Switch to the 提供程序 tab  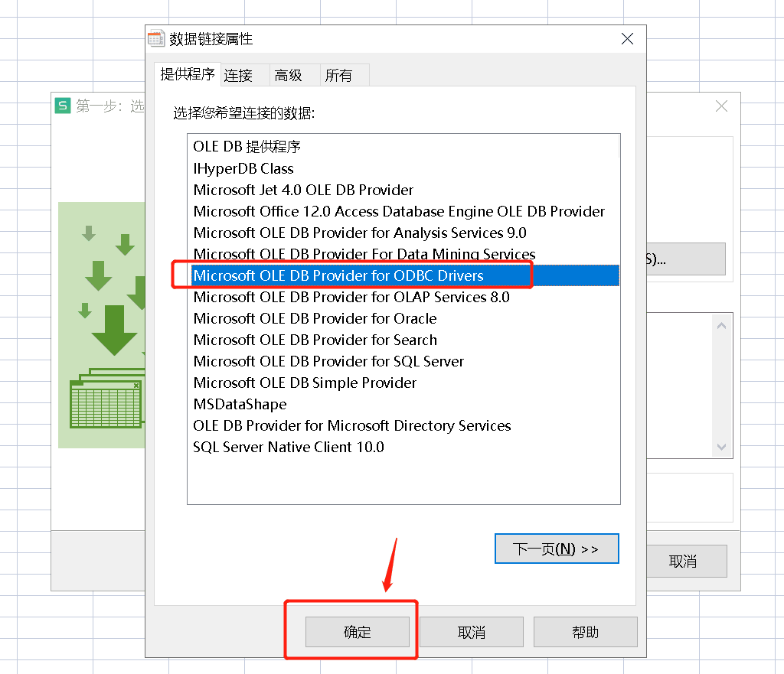[188, 74]
